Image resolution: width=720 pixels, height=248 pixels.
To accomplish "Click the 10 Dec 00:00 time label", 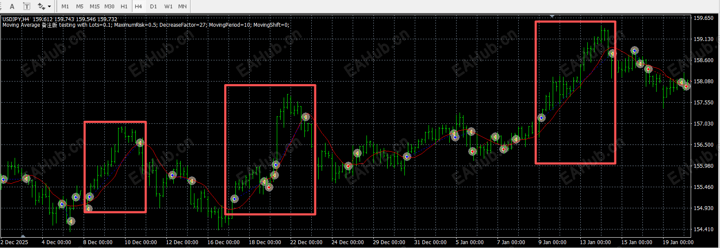I will tap(141, 242).
